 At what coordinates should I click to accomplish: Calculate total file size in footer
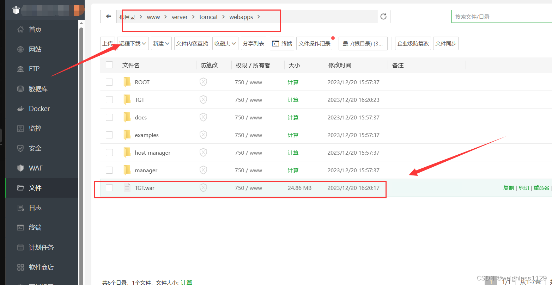click(x=187, y=282)
